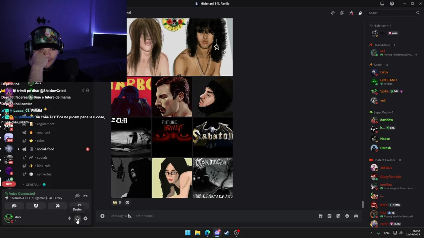Add reaction smiley next to W reaction

click(x=128, y=203)
